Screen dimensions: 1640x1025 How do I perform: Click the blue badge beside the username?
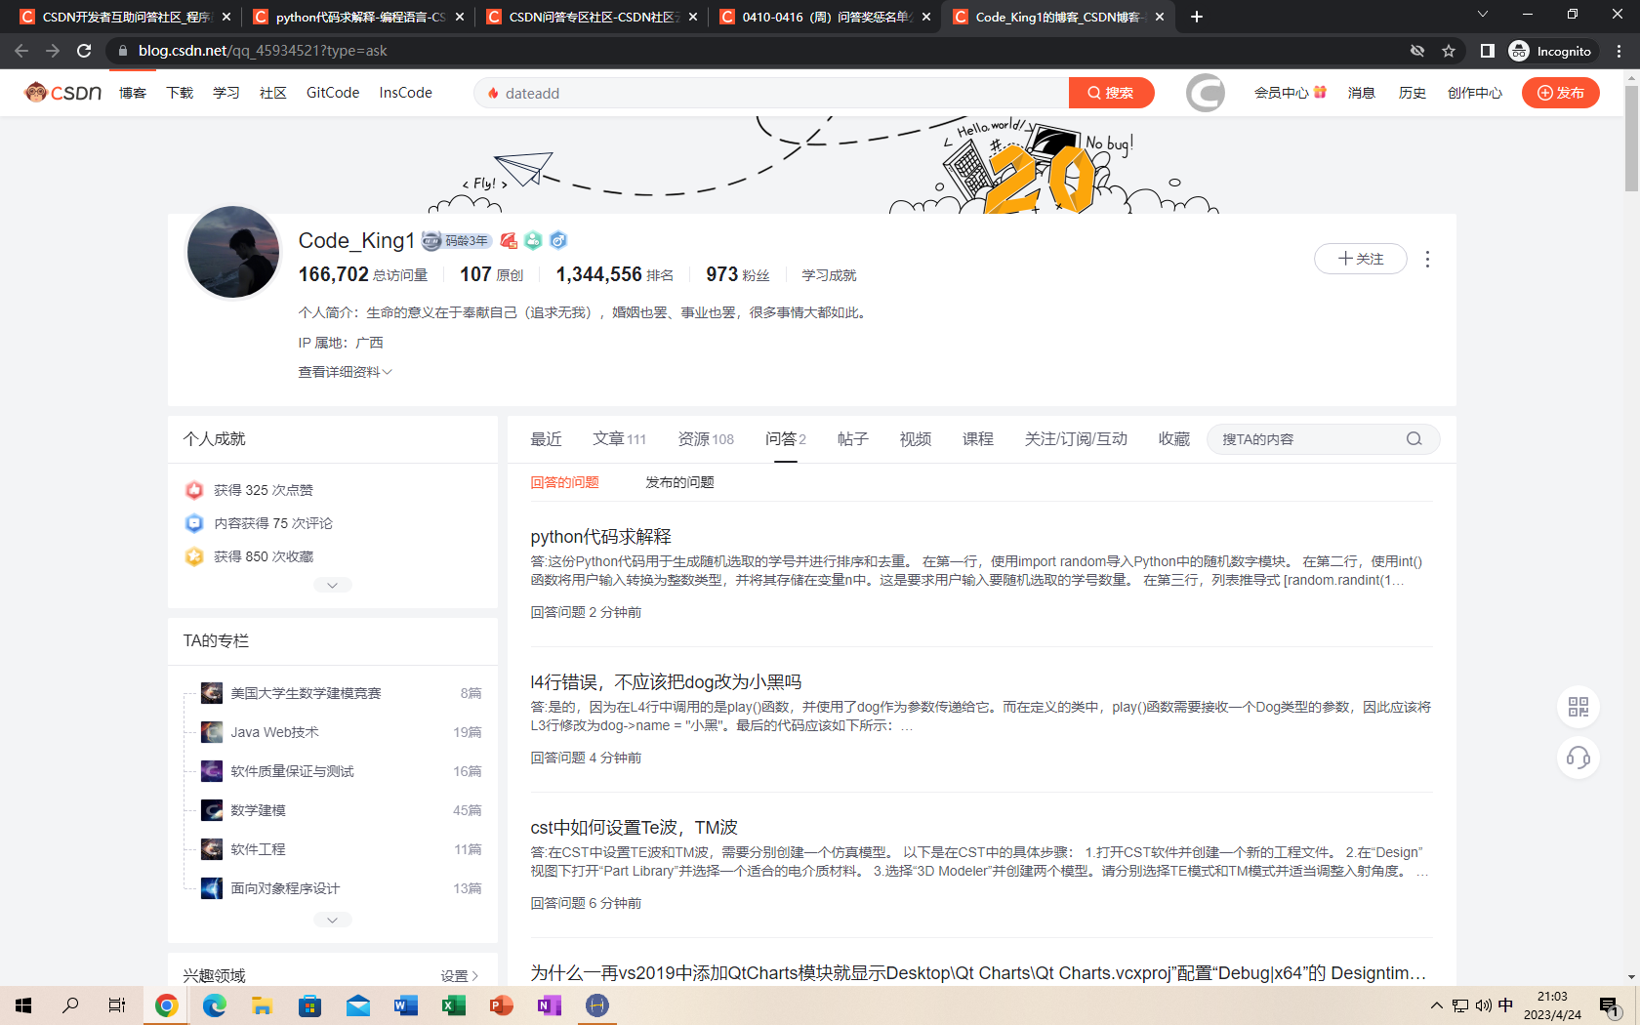click(x=558, y=240)
